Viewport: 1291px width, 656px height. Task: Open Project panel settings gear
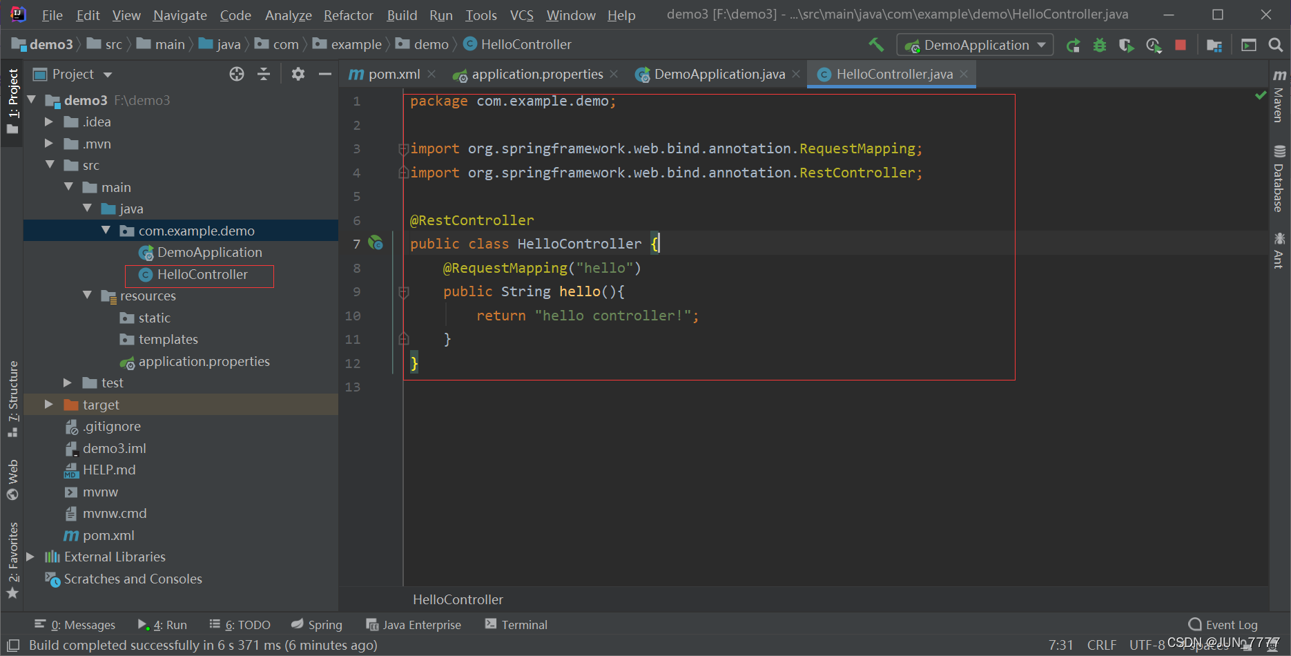click(x=298, y=74)
